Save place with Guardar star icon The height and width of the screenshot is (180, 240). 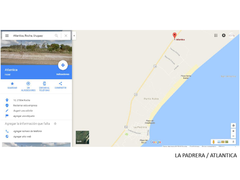(x=12, y=83)
